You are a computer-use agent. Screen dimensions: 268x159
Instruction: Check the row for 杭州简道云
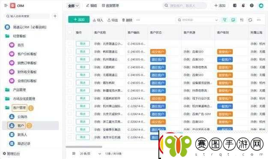(x=70, y=60)
